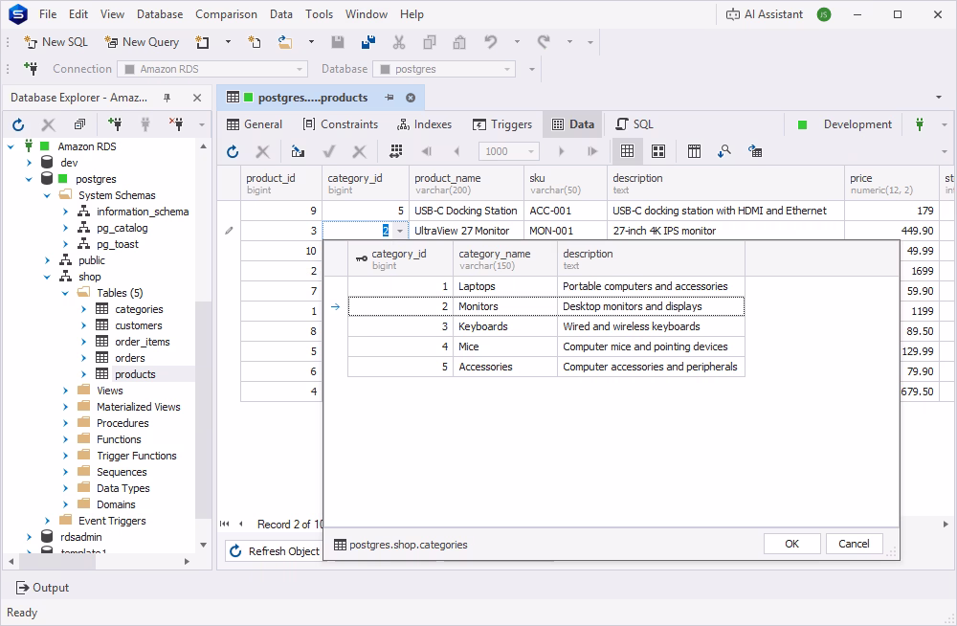Click the find and replace icon in grid toolbar
Screen dimensions: 957x626
coord(723,151)
